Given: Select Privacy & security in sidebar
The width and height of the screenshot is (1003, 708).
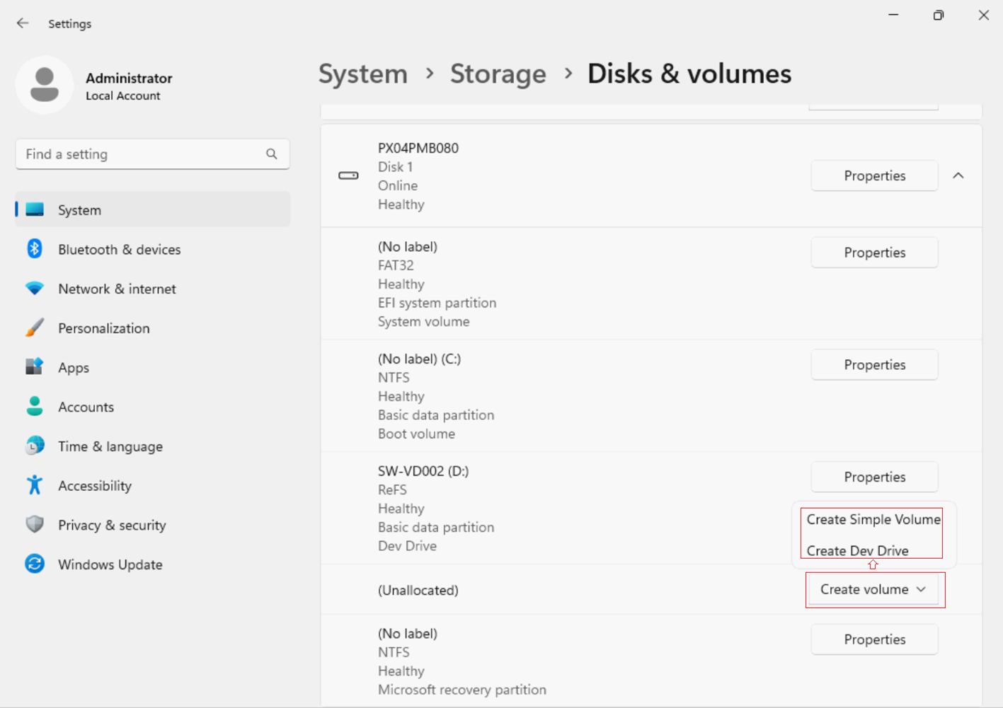Looking at the screenshot, I should point(112,525).
